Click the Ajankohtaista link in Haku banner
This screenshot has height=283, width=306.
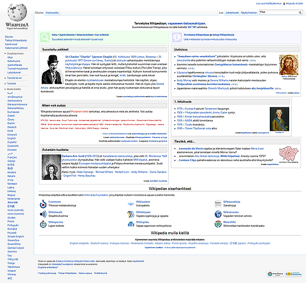coord(67,35)
